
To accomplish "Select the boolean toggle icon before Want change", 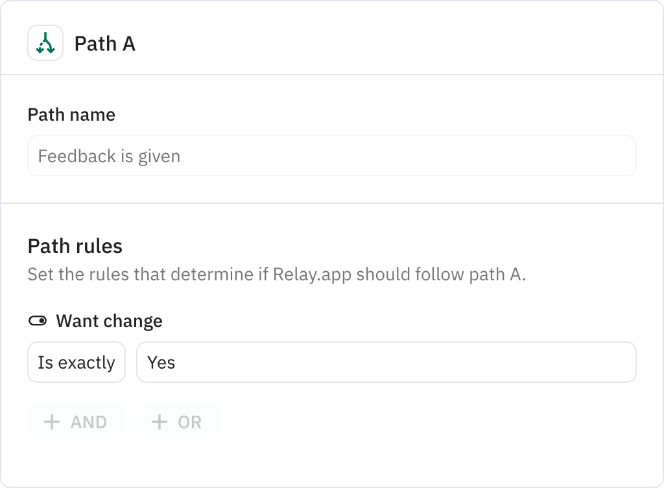I will (x=38, y=320).
